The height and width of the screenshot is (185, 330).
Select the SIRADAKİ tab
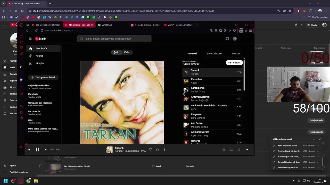coord(192,53)
